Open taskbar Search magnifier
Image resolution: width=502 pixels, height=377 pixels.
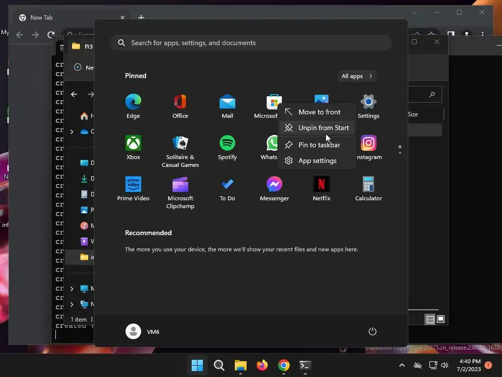point(219,365)
